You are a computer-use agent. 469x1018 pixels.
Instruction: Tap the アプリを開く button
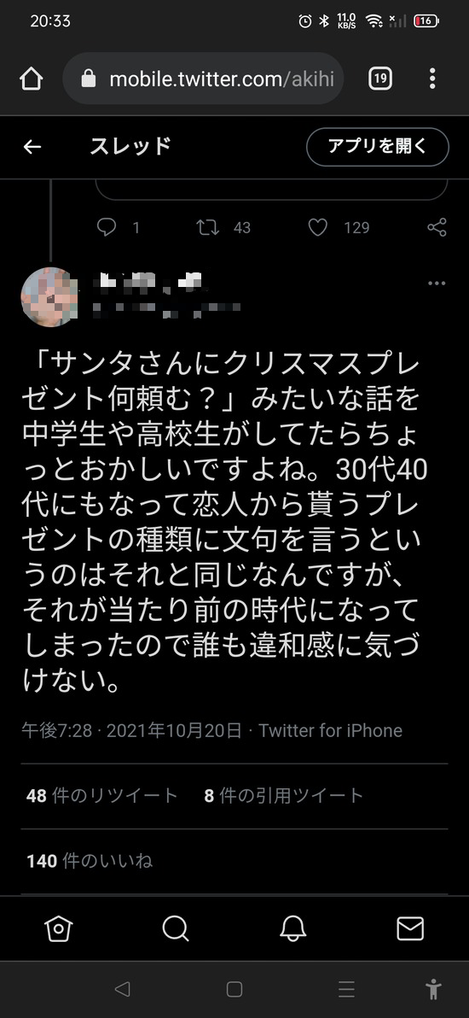point(378,147)
